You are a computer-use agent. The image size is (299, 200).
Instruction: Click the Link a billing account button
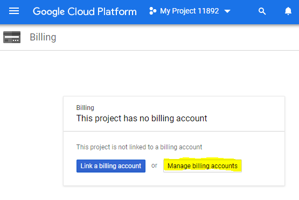(111, 166)
